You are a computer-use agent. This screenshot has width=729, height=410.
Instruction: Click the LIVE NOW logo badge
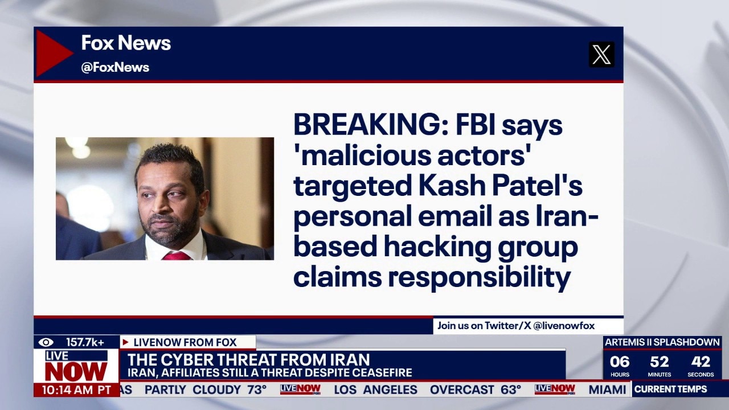76,366
